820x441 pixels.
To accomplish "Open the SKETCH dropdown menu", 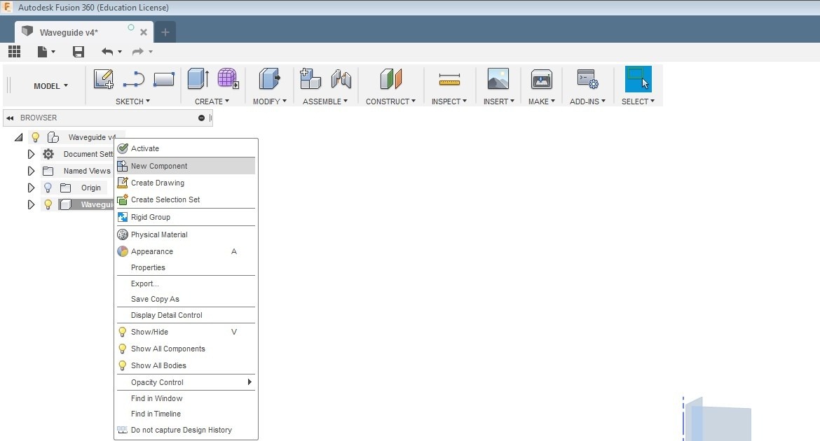I will 133,101.
